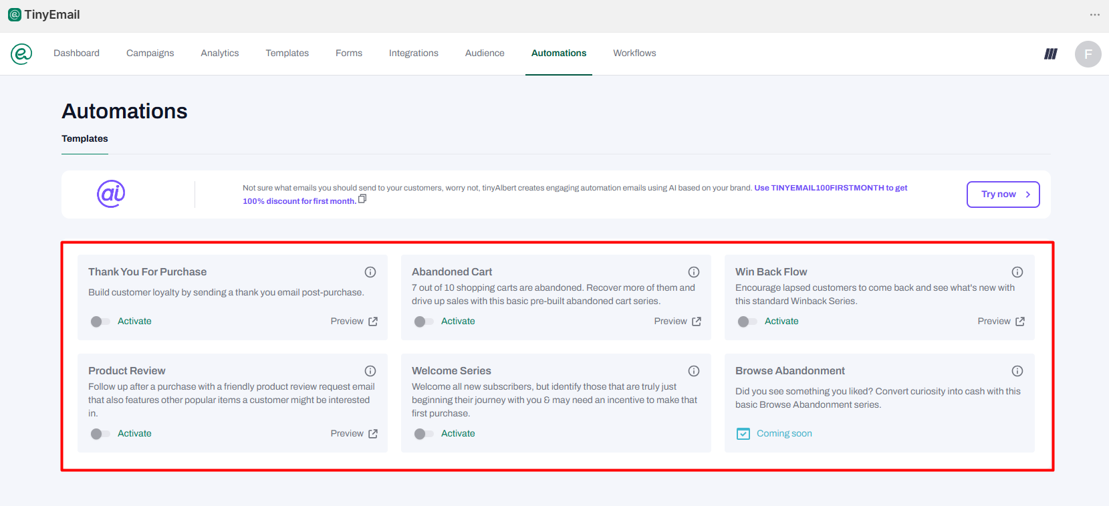
Task: Select the Templates sub-tab under Automations
Action: pos(85,139)
